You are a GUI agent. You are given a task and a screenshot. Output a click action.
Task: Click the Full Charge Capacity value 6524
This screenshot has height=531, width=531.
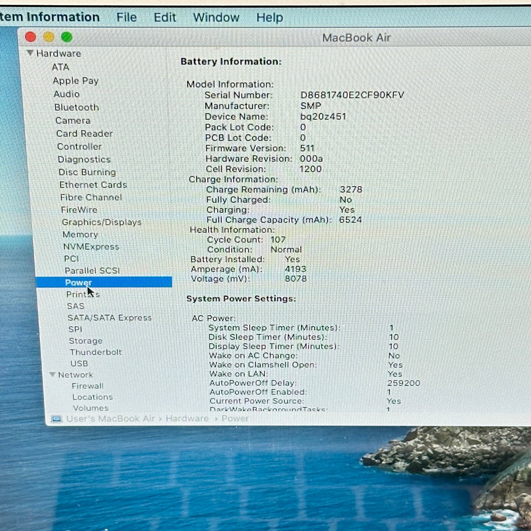click(350, 220)
